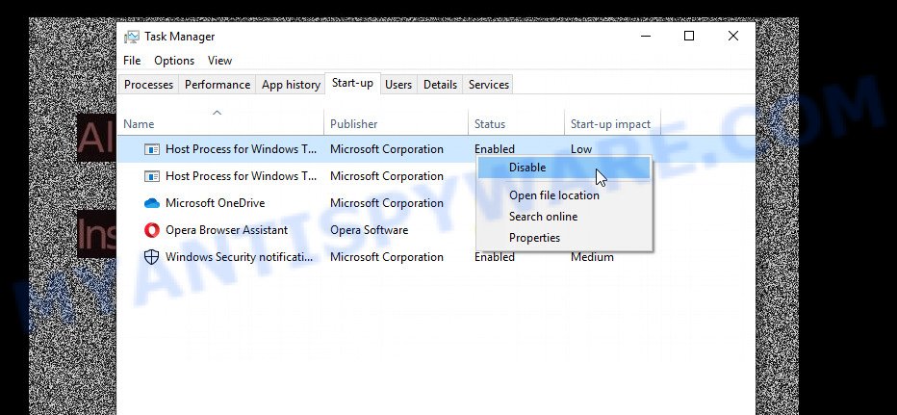Click the Medium start-up impact value
This screenshot has width=897, height=415.
click(592, 257)
